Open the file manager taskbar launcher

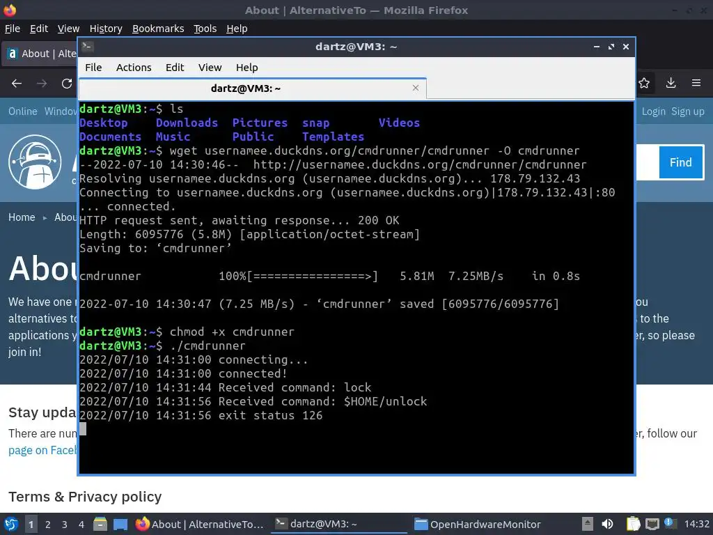(x=100, y=524)
